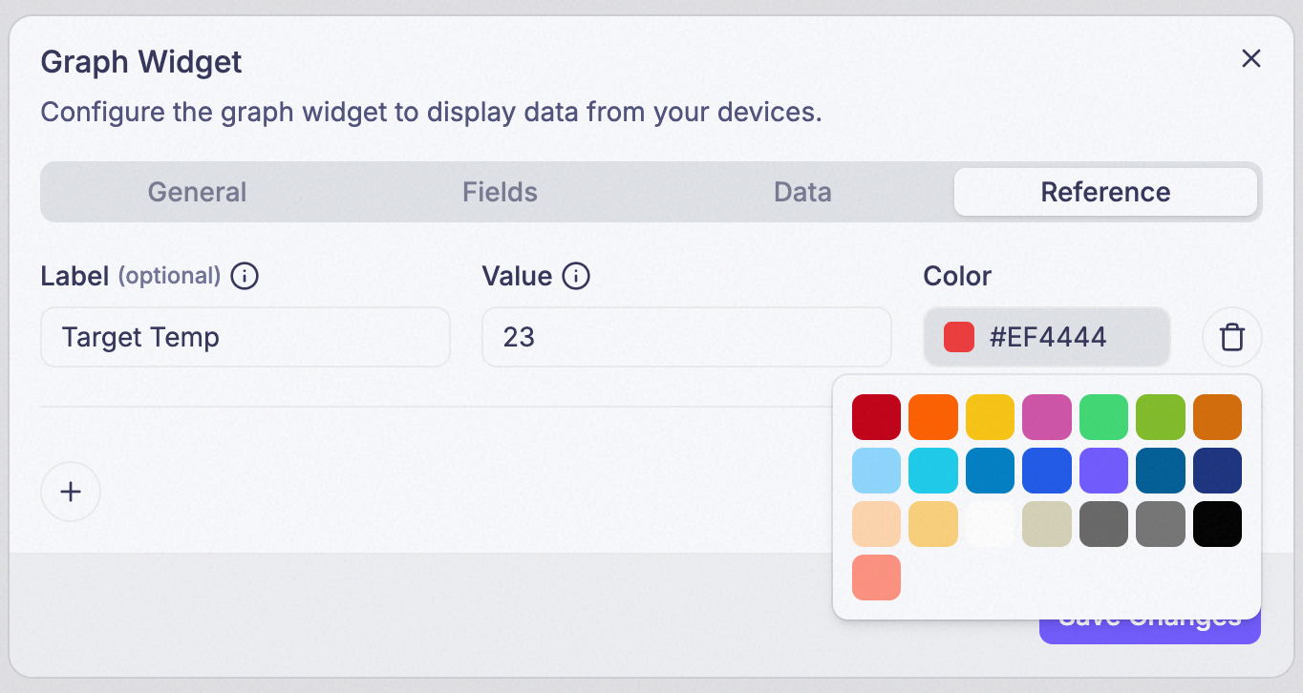1303x693 pixels.
Task: Choose the orange color swatch
Action: click(x=933, y=417)
